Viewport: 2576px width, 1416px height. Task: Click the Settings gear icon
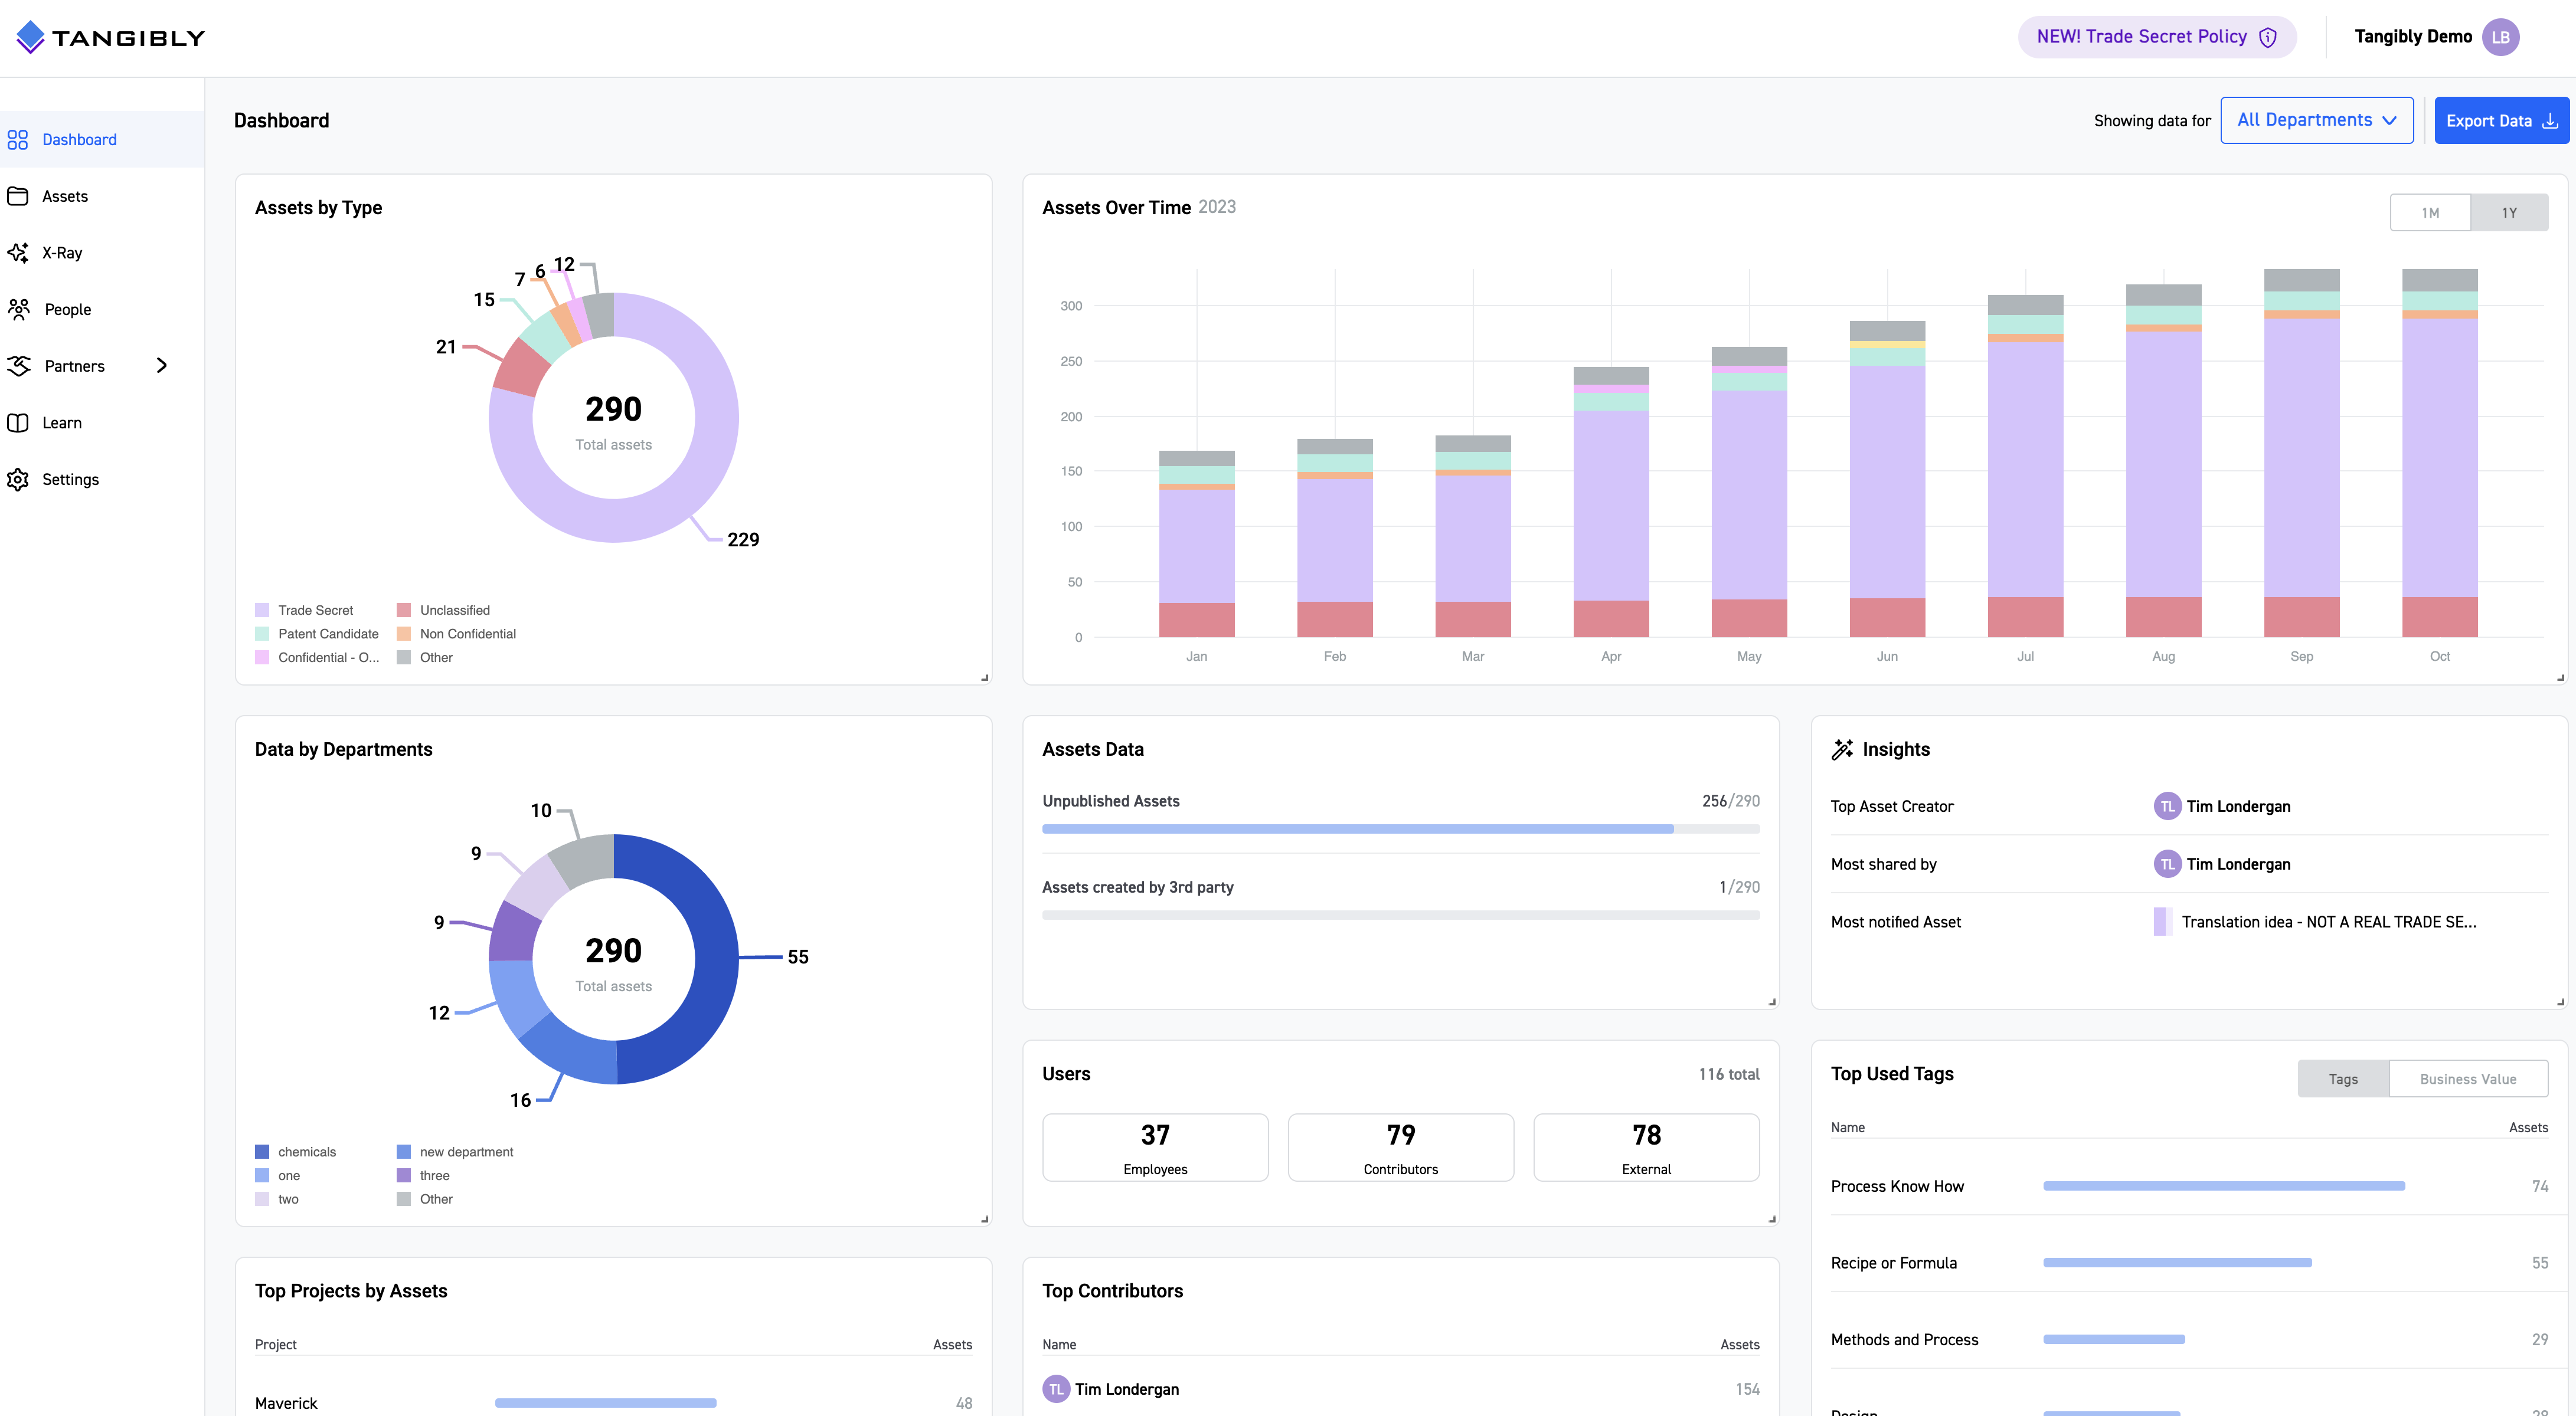(18, 480)
